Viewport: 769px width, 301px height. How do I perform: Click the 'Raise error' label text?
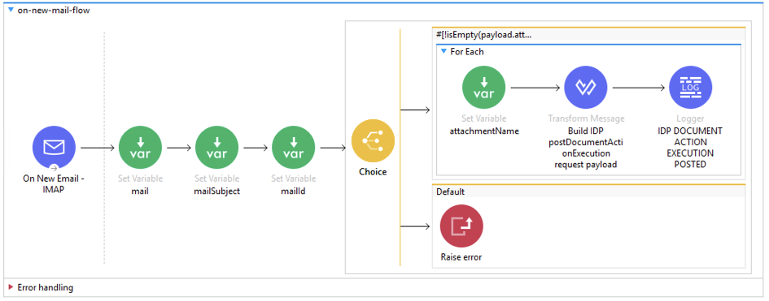461,257
